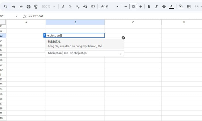Viewport: 202px width, 121px height.
Task: Open the suggestion box three-dot options
Action: tap(120, 53)
